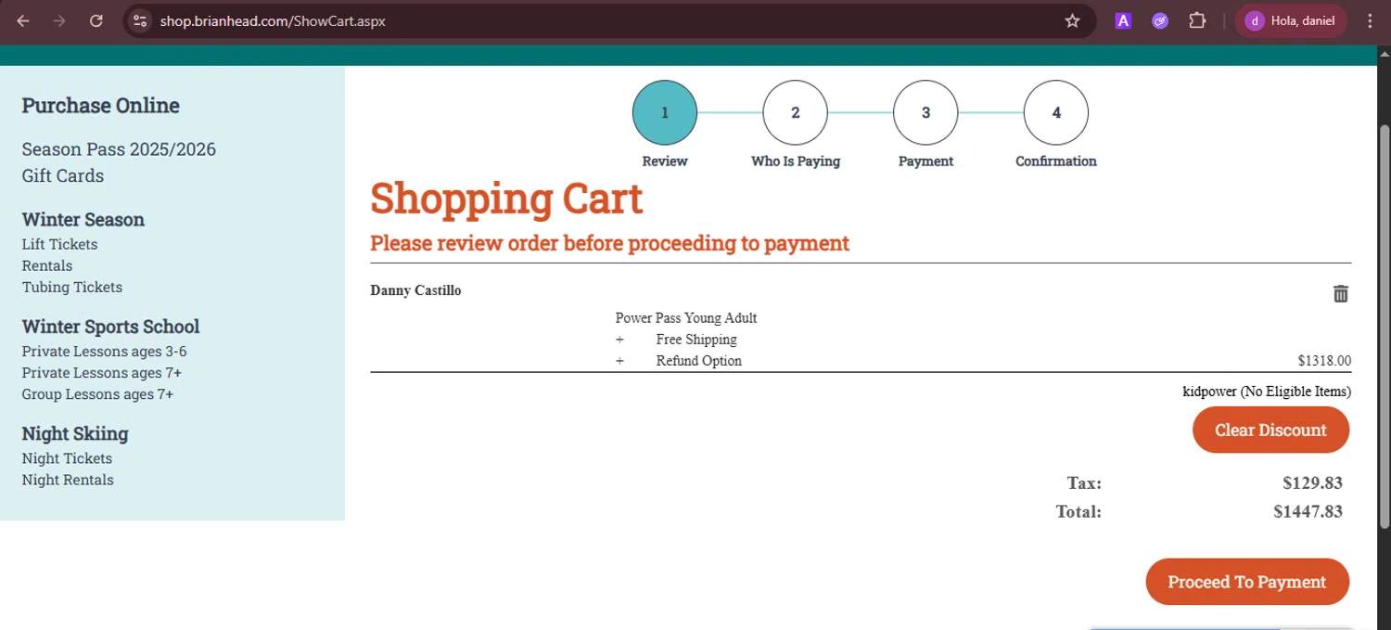Image resolution: width=1391 pixels, height=630 pixels.
Task: Open the 'Hola, daniel' profile chip
Action: coord(1291,20)
